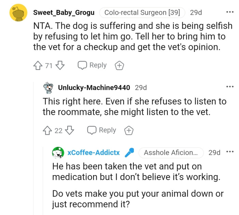Click the award icon on Sweet_Baby_Grogu's comment
239x215 pixels.
pyautogui.click(x=119, y=66)
